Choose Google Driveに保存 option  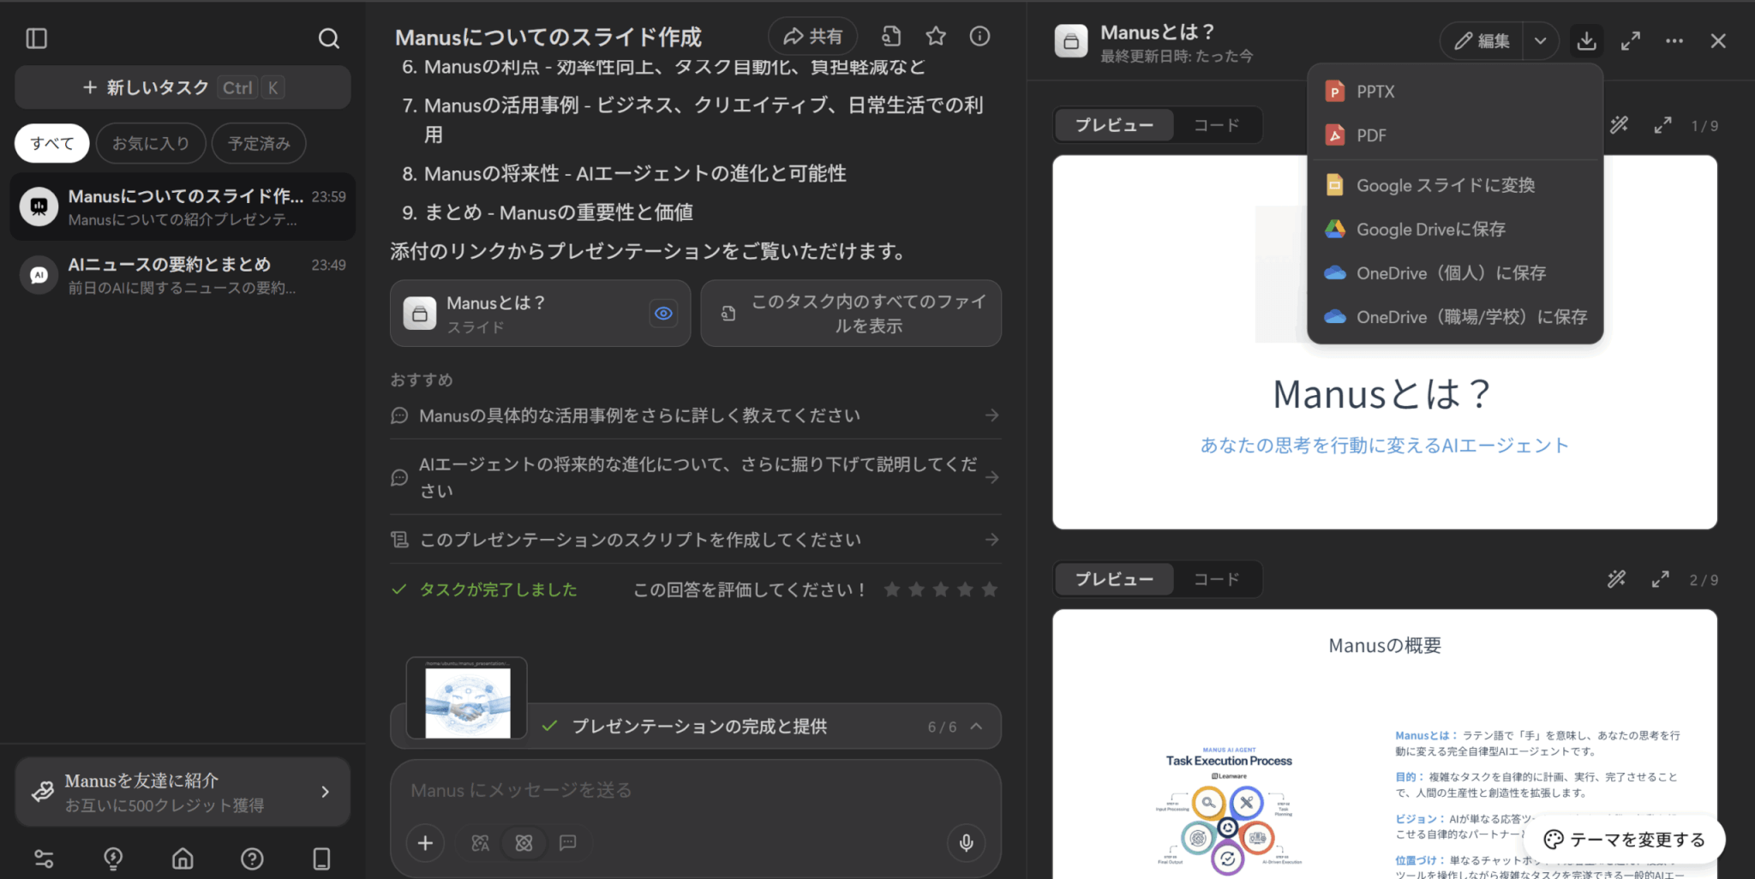coord(1455,229)
